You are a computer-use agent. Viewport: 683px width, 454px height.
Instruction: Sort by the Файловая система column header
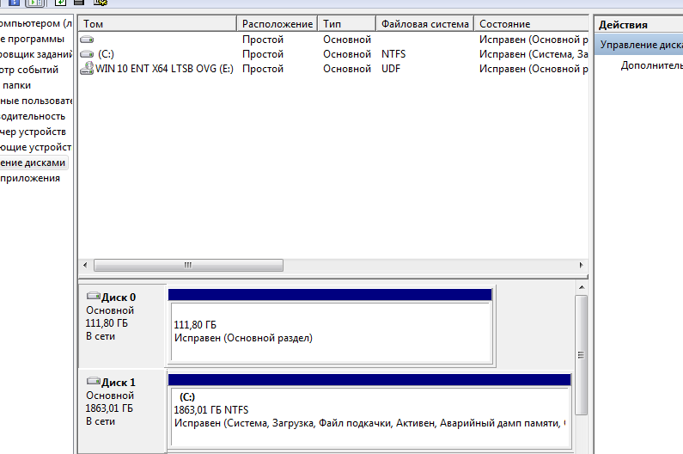(425, 24)
